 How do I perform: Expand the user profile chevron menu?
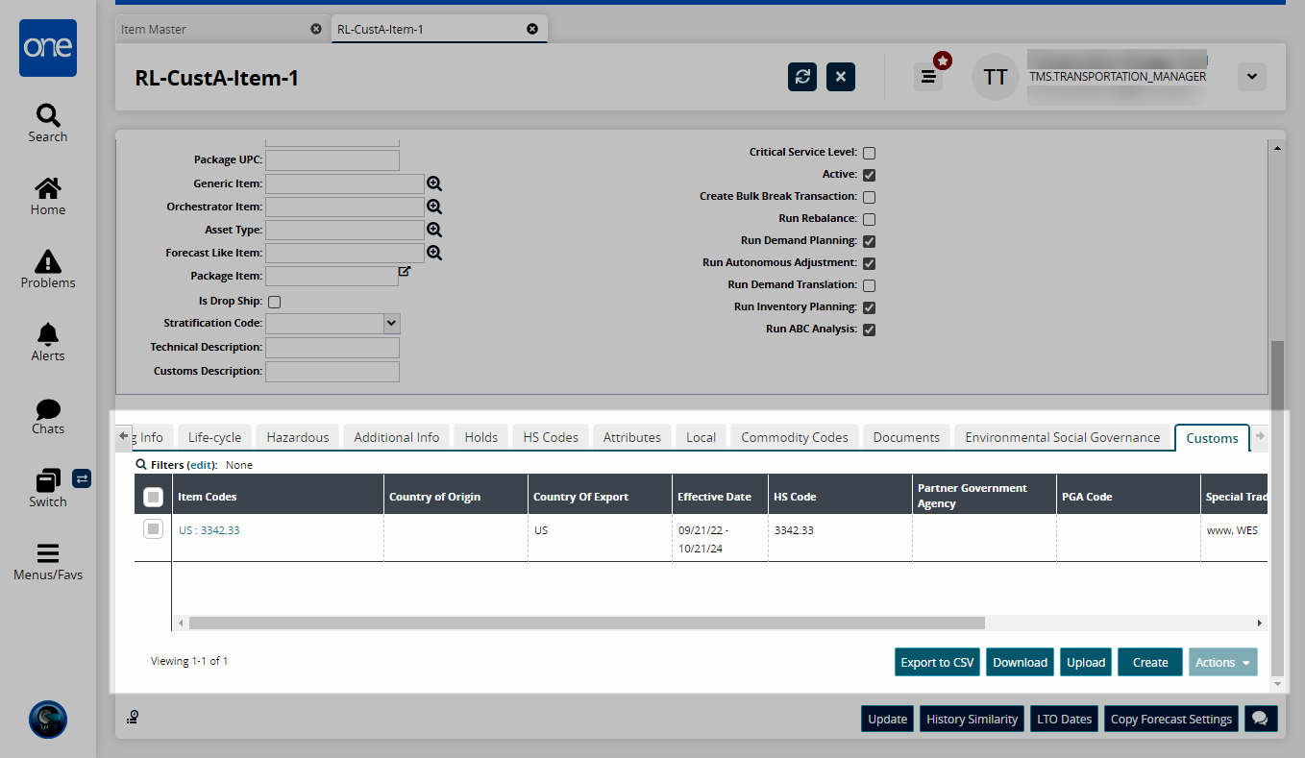click(1251, 77)
